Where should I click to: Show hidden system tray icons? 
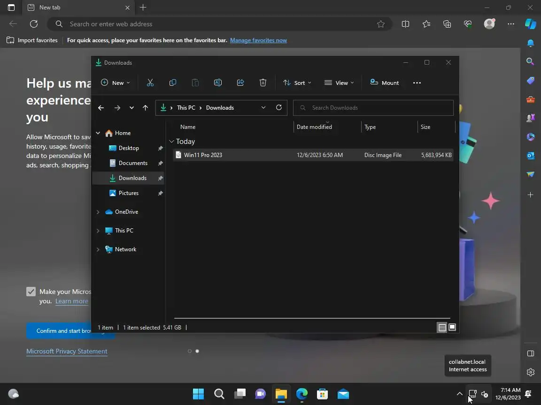[460, 394]
